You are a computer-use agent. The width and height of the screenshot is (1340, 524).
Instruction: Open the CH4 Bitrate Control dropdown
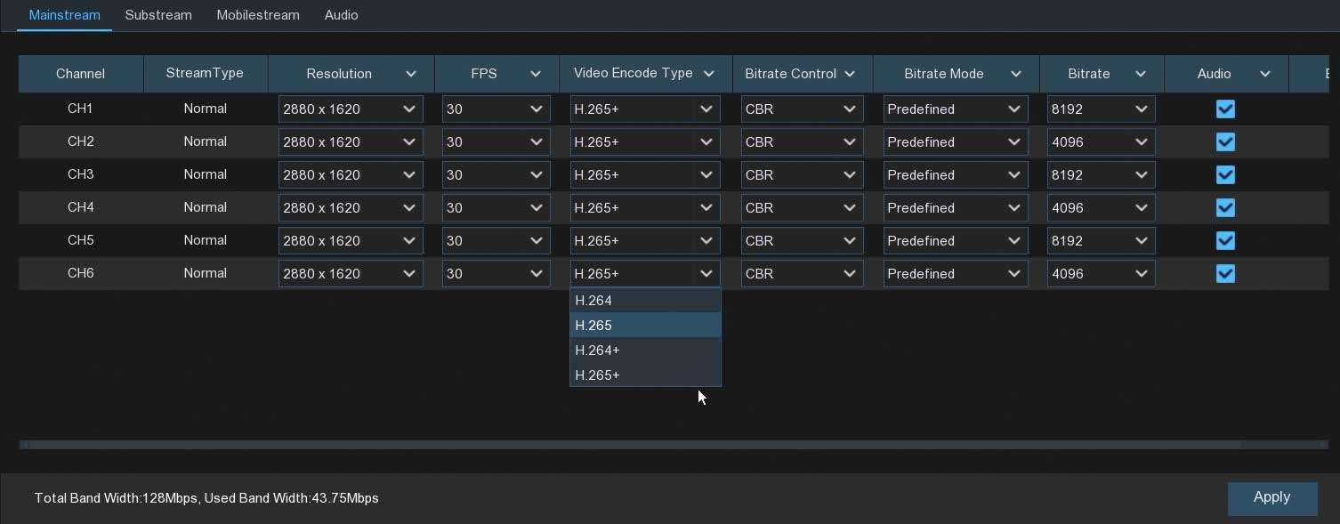pyautogui.click(x=802, y=208)
